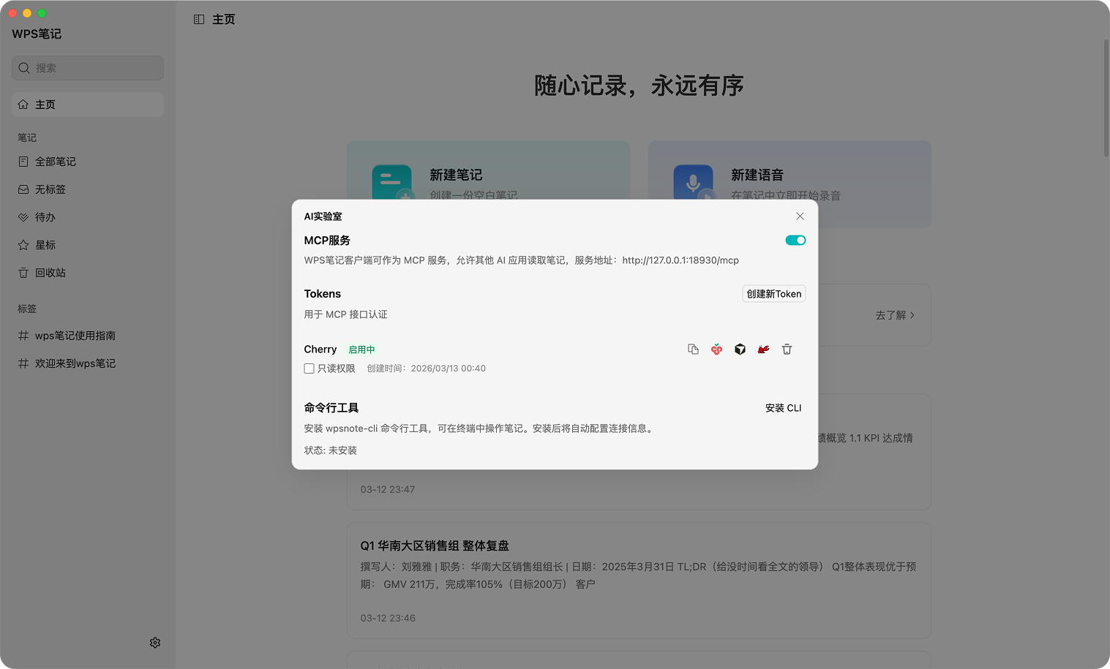The height and width of the screenshot is (669, 1110).
Task: Enable 只读权限 for the Cherry token
Action: click(x=309, y=368)
